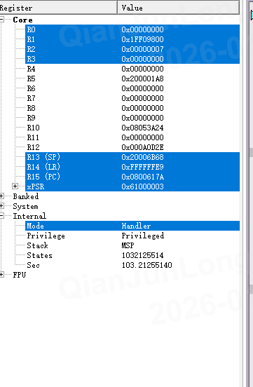The image size is (253, 387).
Task: Expand the xPSR register entry
Action: (x=15, y=186)
